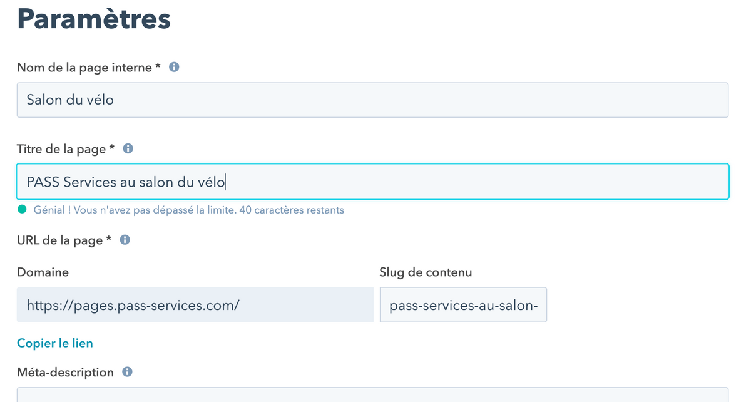Click the Copier le lien link

click(55, 343)
